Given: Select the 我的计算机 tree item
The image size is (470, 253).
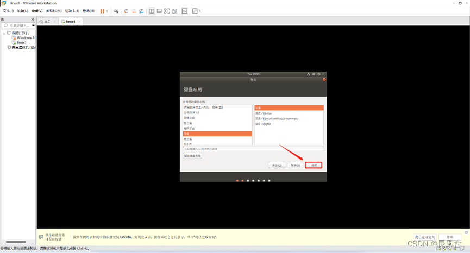Looking at the screenshot, I should 20,33.
